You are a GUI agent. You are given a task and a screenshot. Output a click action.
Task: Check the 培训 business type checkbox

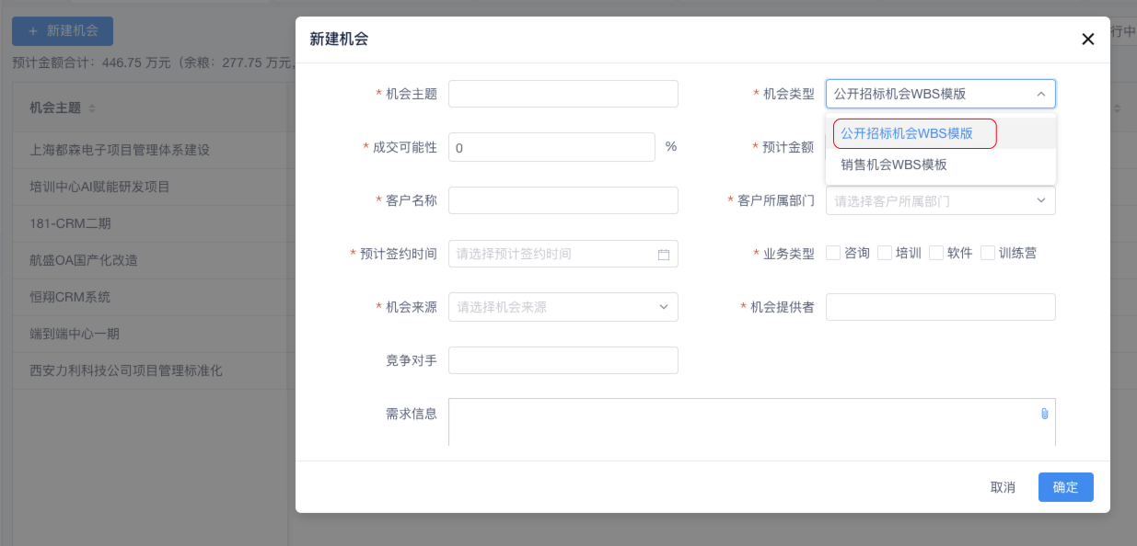point(885,253)
